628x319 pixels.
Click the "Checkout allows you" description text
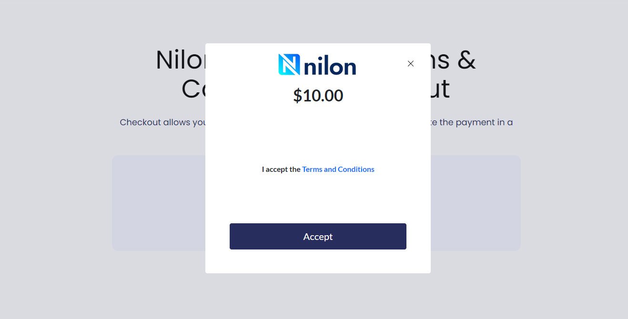click(x=162, y=122)
